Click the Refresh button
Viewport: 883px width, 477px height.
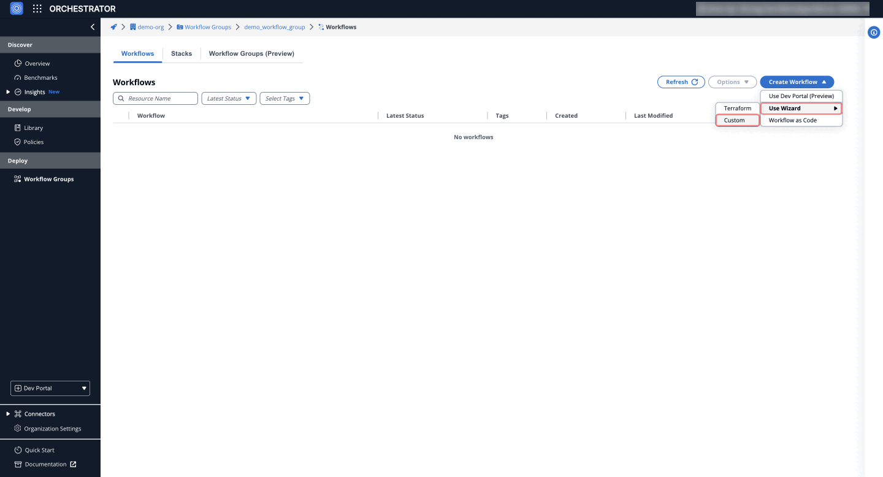tap(681, 82)
